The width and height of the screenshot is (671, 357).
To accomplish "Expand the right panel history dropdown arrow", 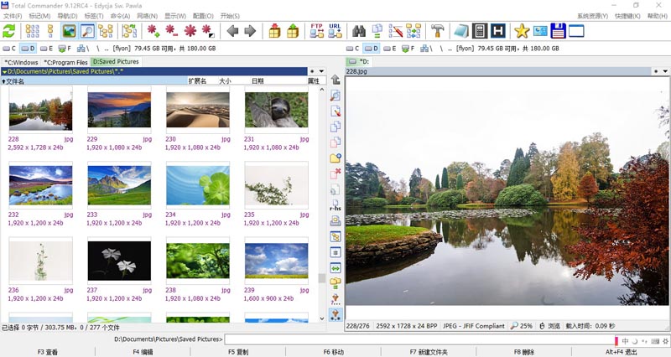I will [x=665, y=71].
